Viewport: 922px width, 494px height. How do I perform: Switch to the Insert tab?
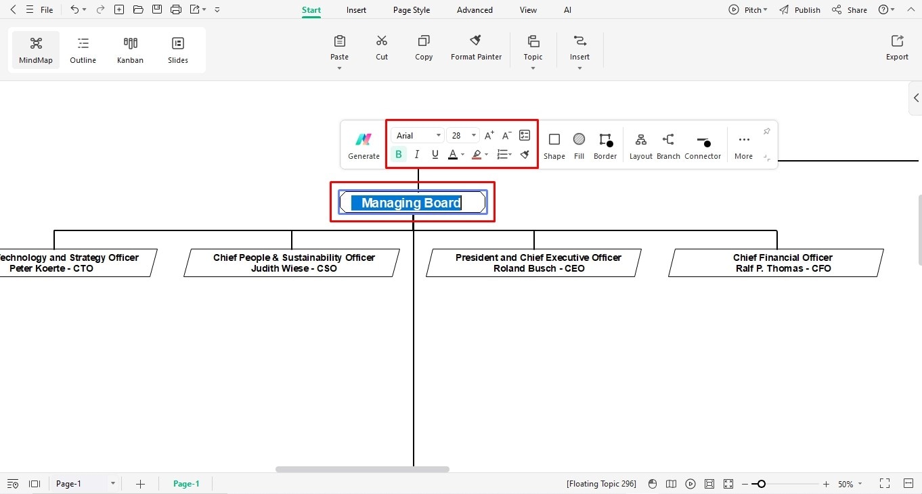(356, 10)
